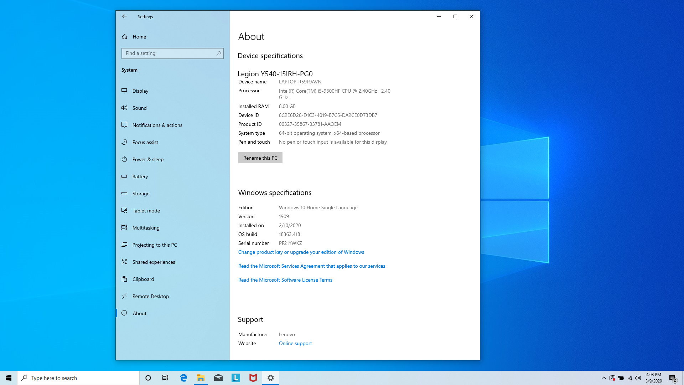Read the Microsoft Services Agreement link
Viewport: 684px width, 385px height.
point(312,266)
